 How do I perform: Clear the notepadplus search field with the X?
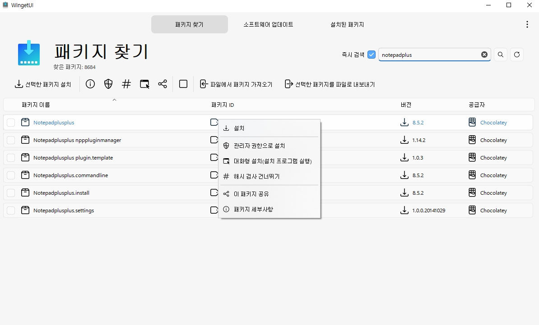point(484,54)
